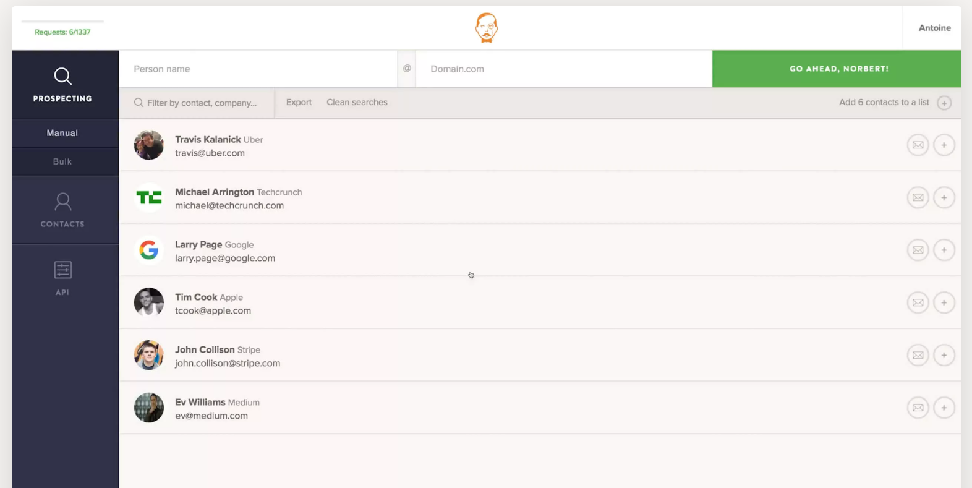Click the Techcrunch company label
This screenshot has width=972, height=488.
tap(279, 192)
